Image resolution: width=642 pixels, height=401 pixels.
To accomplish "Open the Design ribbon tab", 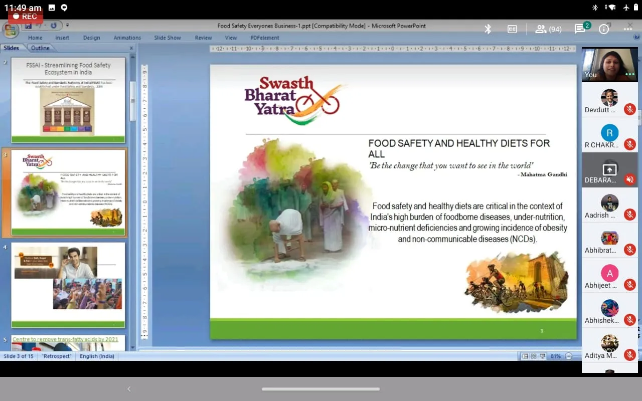I will pyautogui.click(x=92, y=38).
